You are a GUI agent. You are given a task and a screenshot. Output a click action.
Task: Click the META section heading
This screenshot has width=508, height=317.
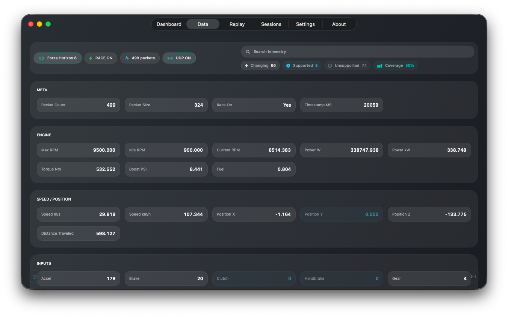pyautogui.click(x=42, y=90)
